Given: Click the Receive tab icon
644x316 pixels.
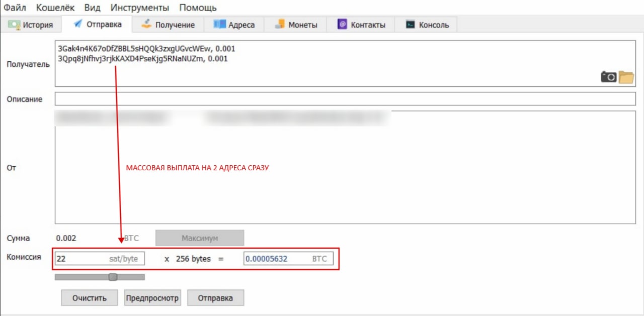Looking at the screenshot, I should point(146,24).
